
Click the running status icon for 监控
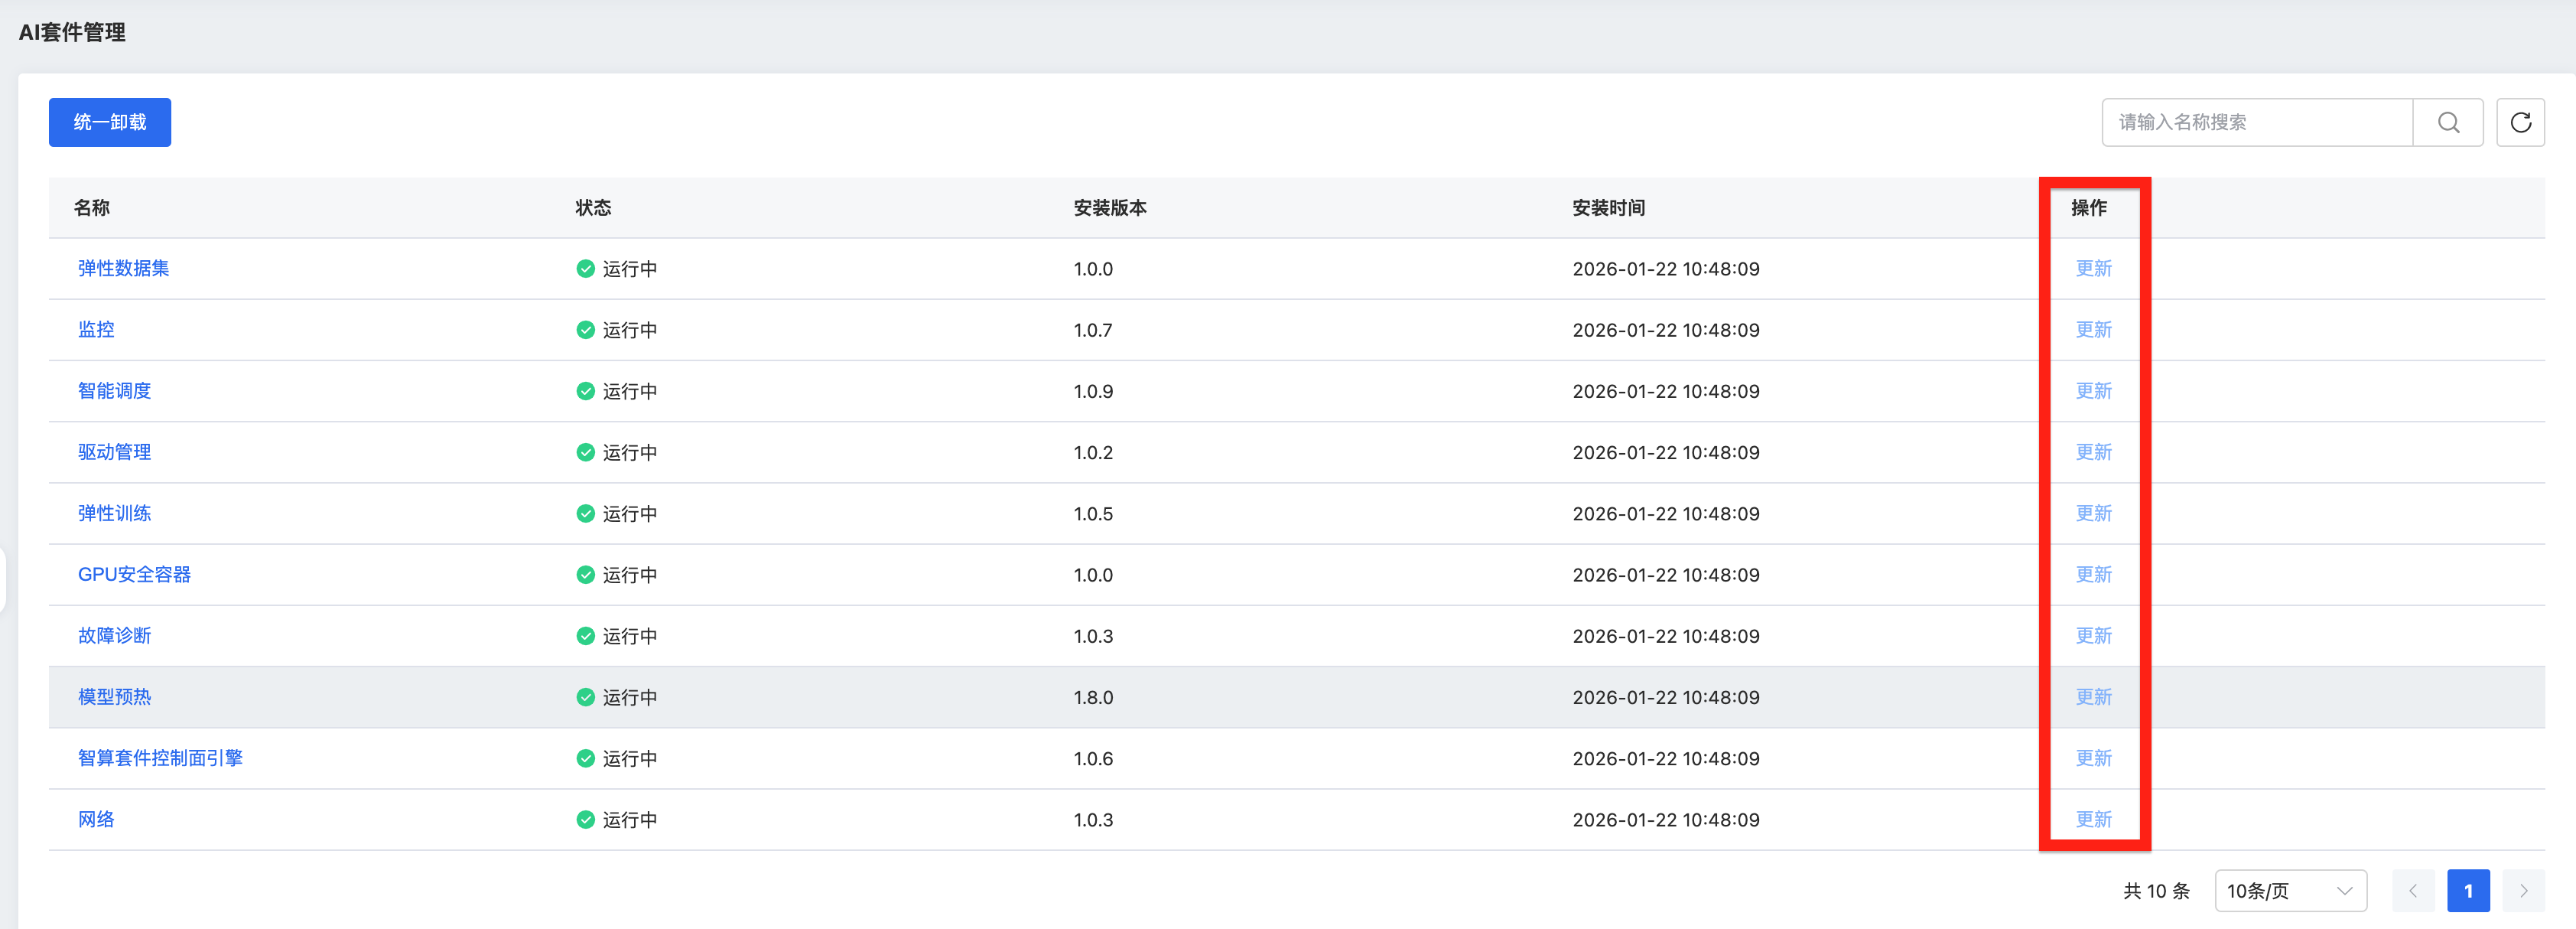click(585, 330)
